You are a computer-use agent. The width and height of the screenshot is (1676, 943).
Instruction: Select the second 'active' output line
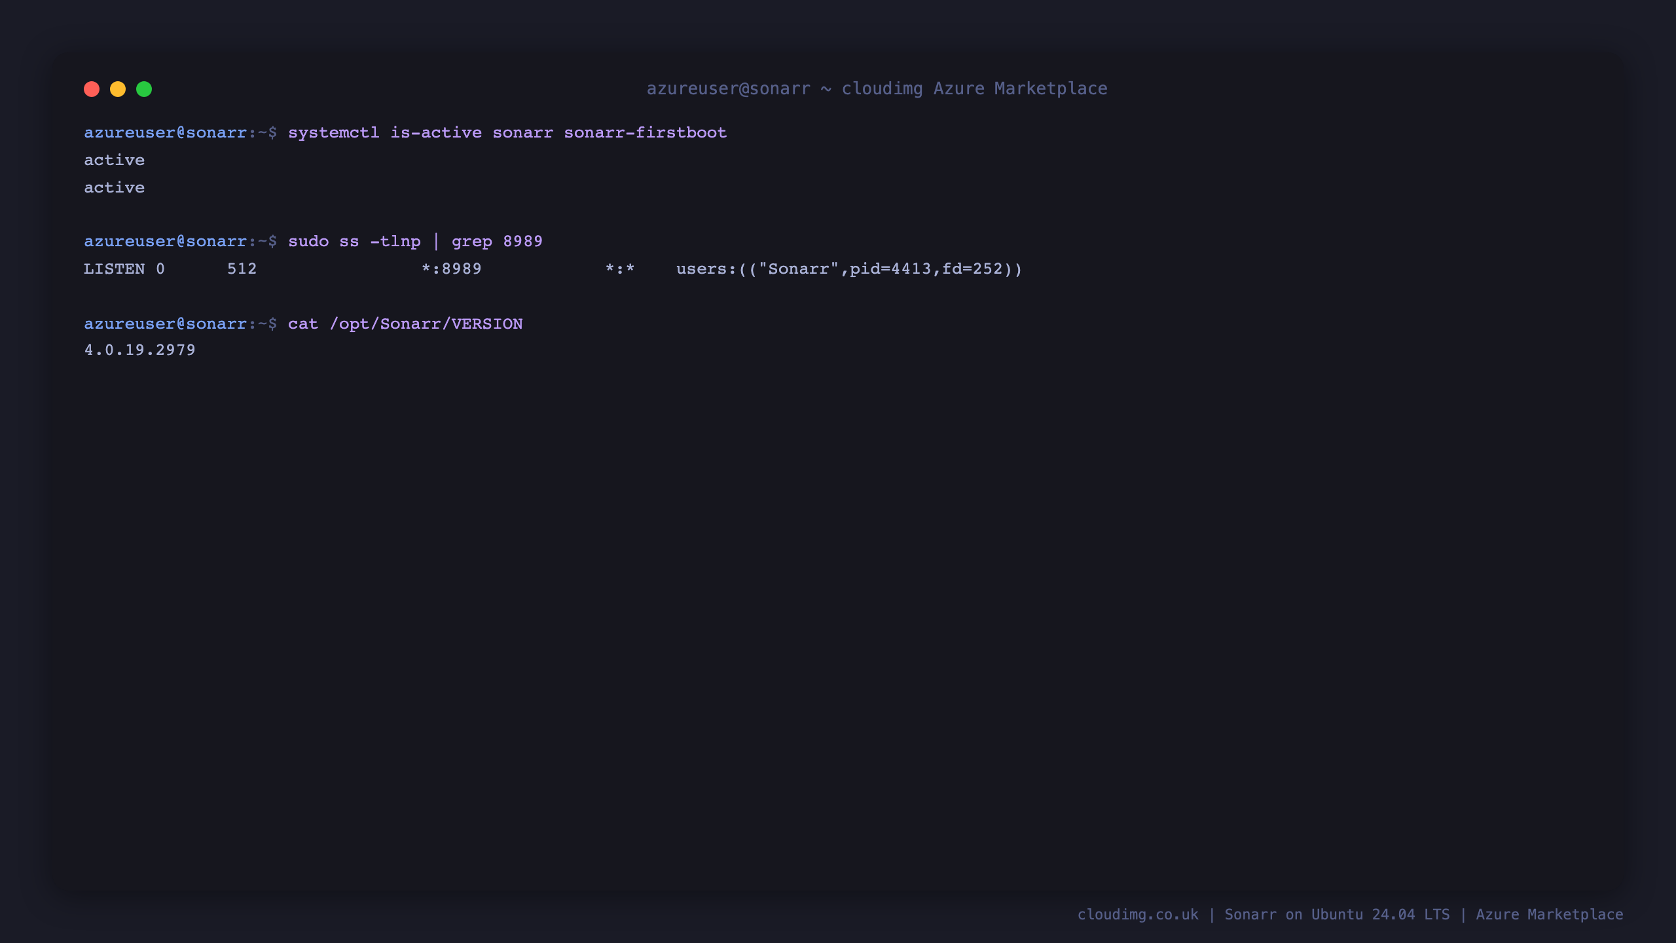115,187
